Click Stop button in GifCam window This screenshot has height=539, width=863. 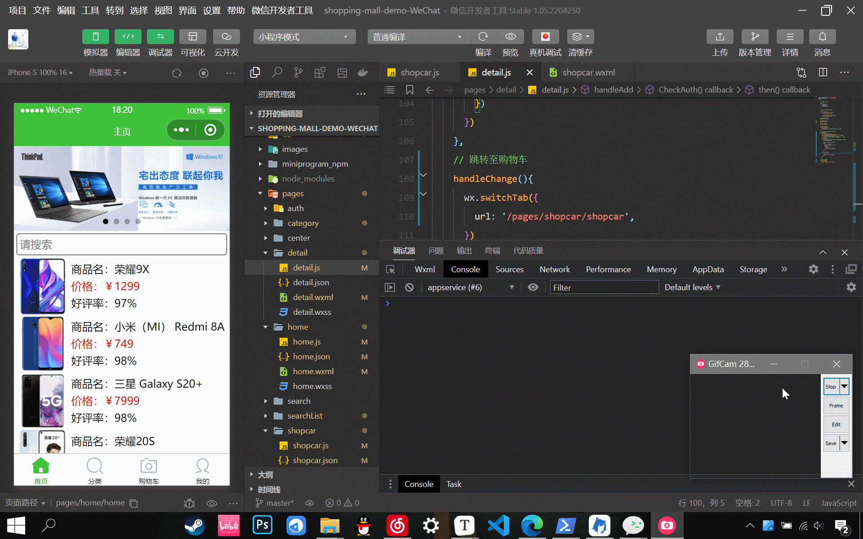click(x=831, y=387)
